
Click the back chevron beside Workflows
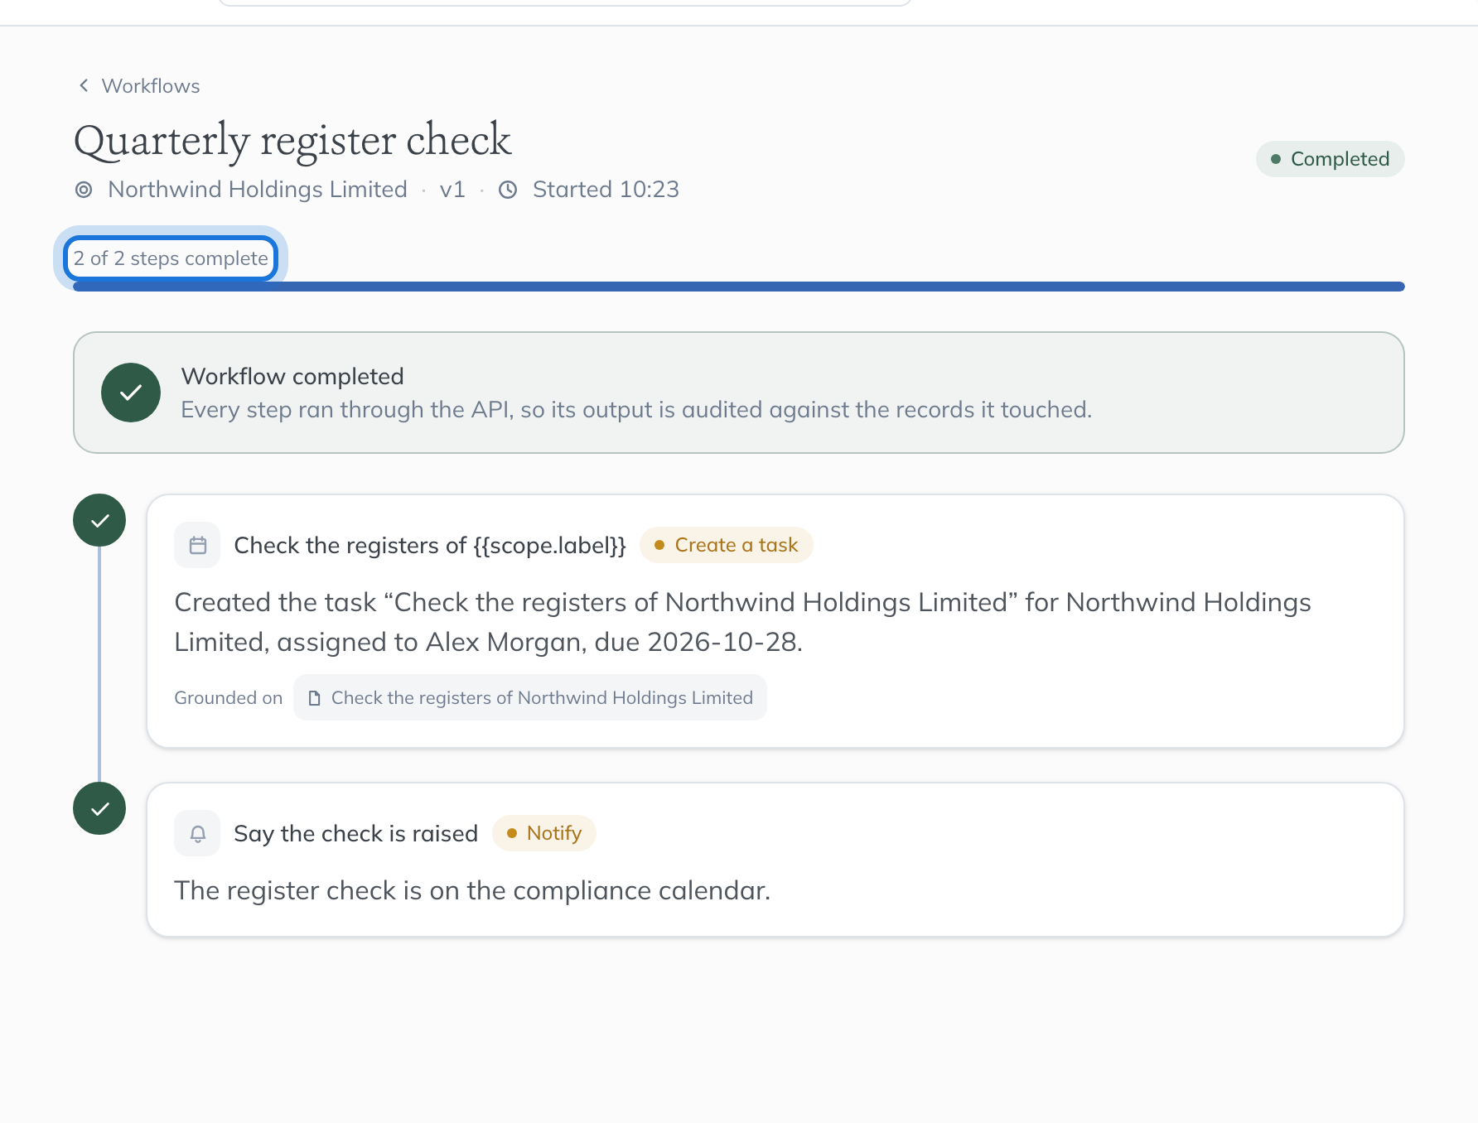tap(84, 85)
